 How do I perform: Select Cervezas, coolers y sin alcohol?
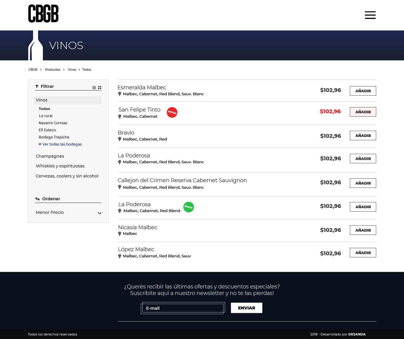coord(67,176)
